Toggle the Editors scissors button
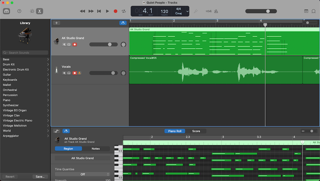Image resolution: width=320 pixels, height=181 pixels. click(40, 11)
